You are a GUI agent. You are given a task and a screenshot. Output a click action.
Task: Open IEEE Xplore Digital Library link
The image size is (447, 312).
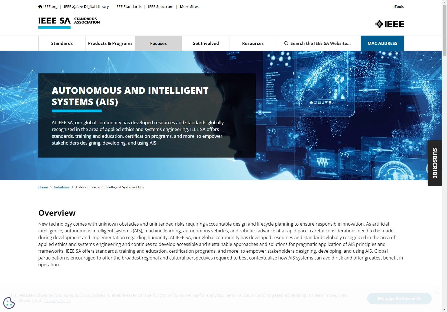coord(86,6)
